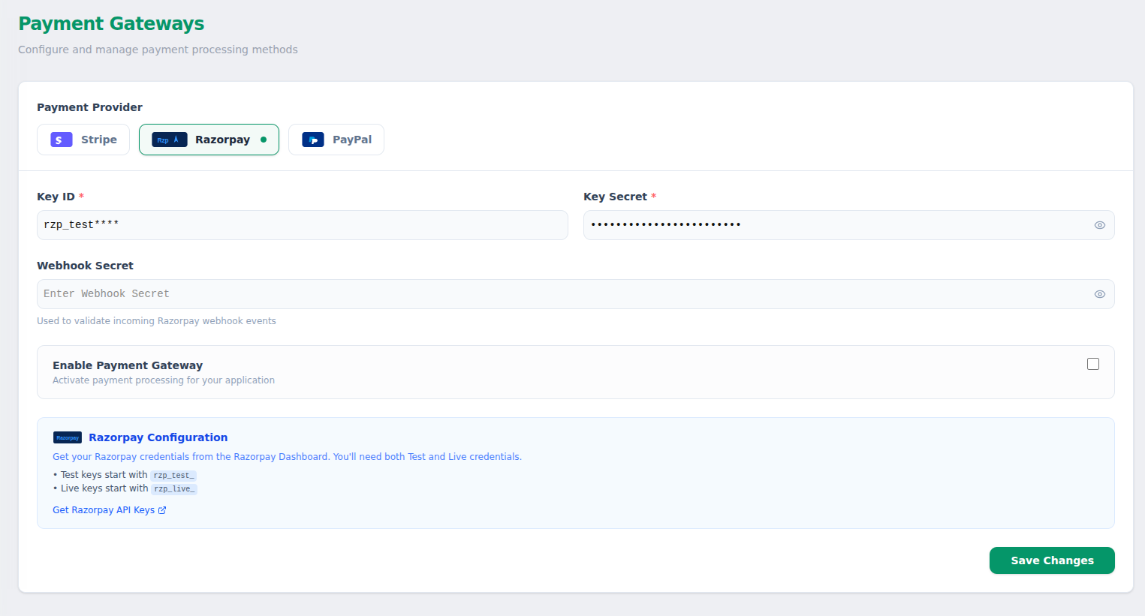Click the external link icon beside API Keys
This screenshot has width=1145, height=616.
[162, 510]
